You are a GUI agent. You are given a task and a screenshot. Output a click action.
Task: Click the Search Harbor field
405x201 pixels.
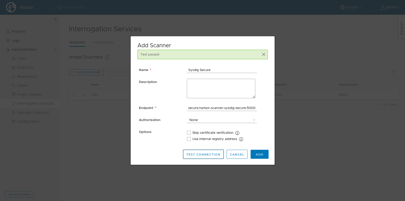[75, 7]
